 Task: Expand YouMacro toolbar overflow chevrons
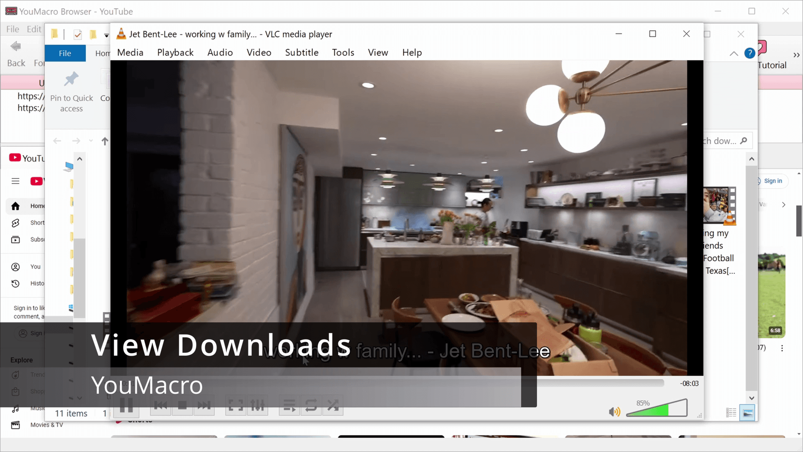pyautogui.click(x=796, y=55)
